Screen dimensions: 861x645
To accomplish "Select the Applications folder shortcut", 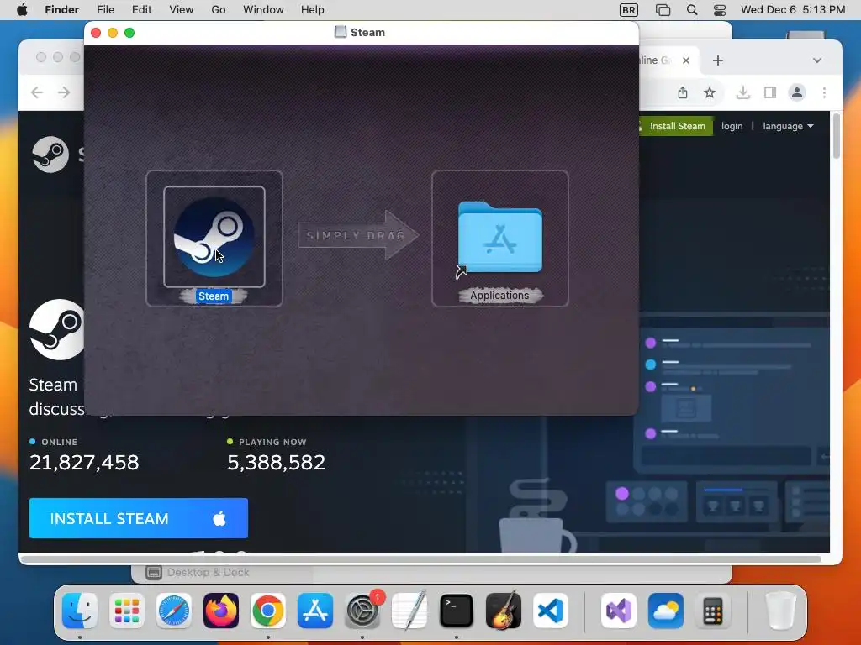I will click(x=499, y=238).
